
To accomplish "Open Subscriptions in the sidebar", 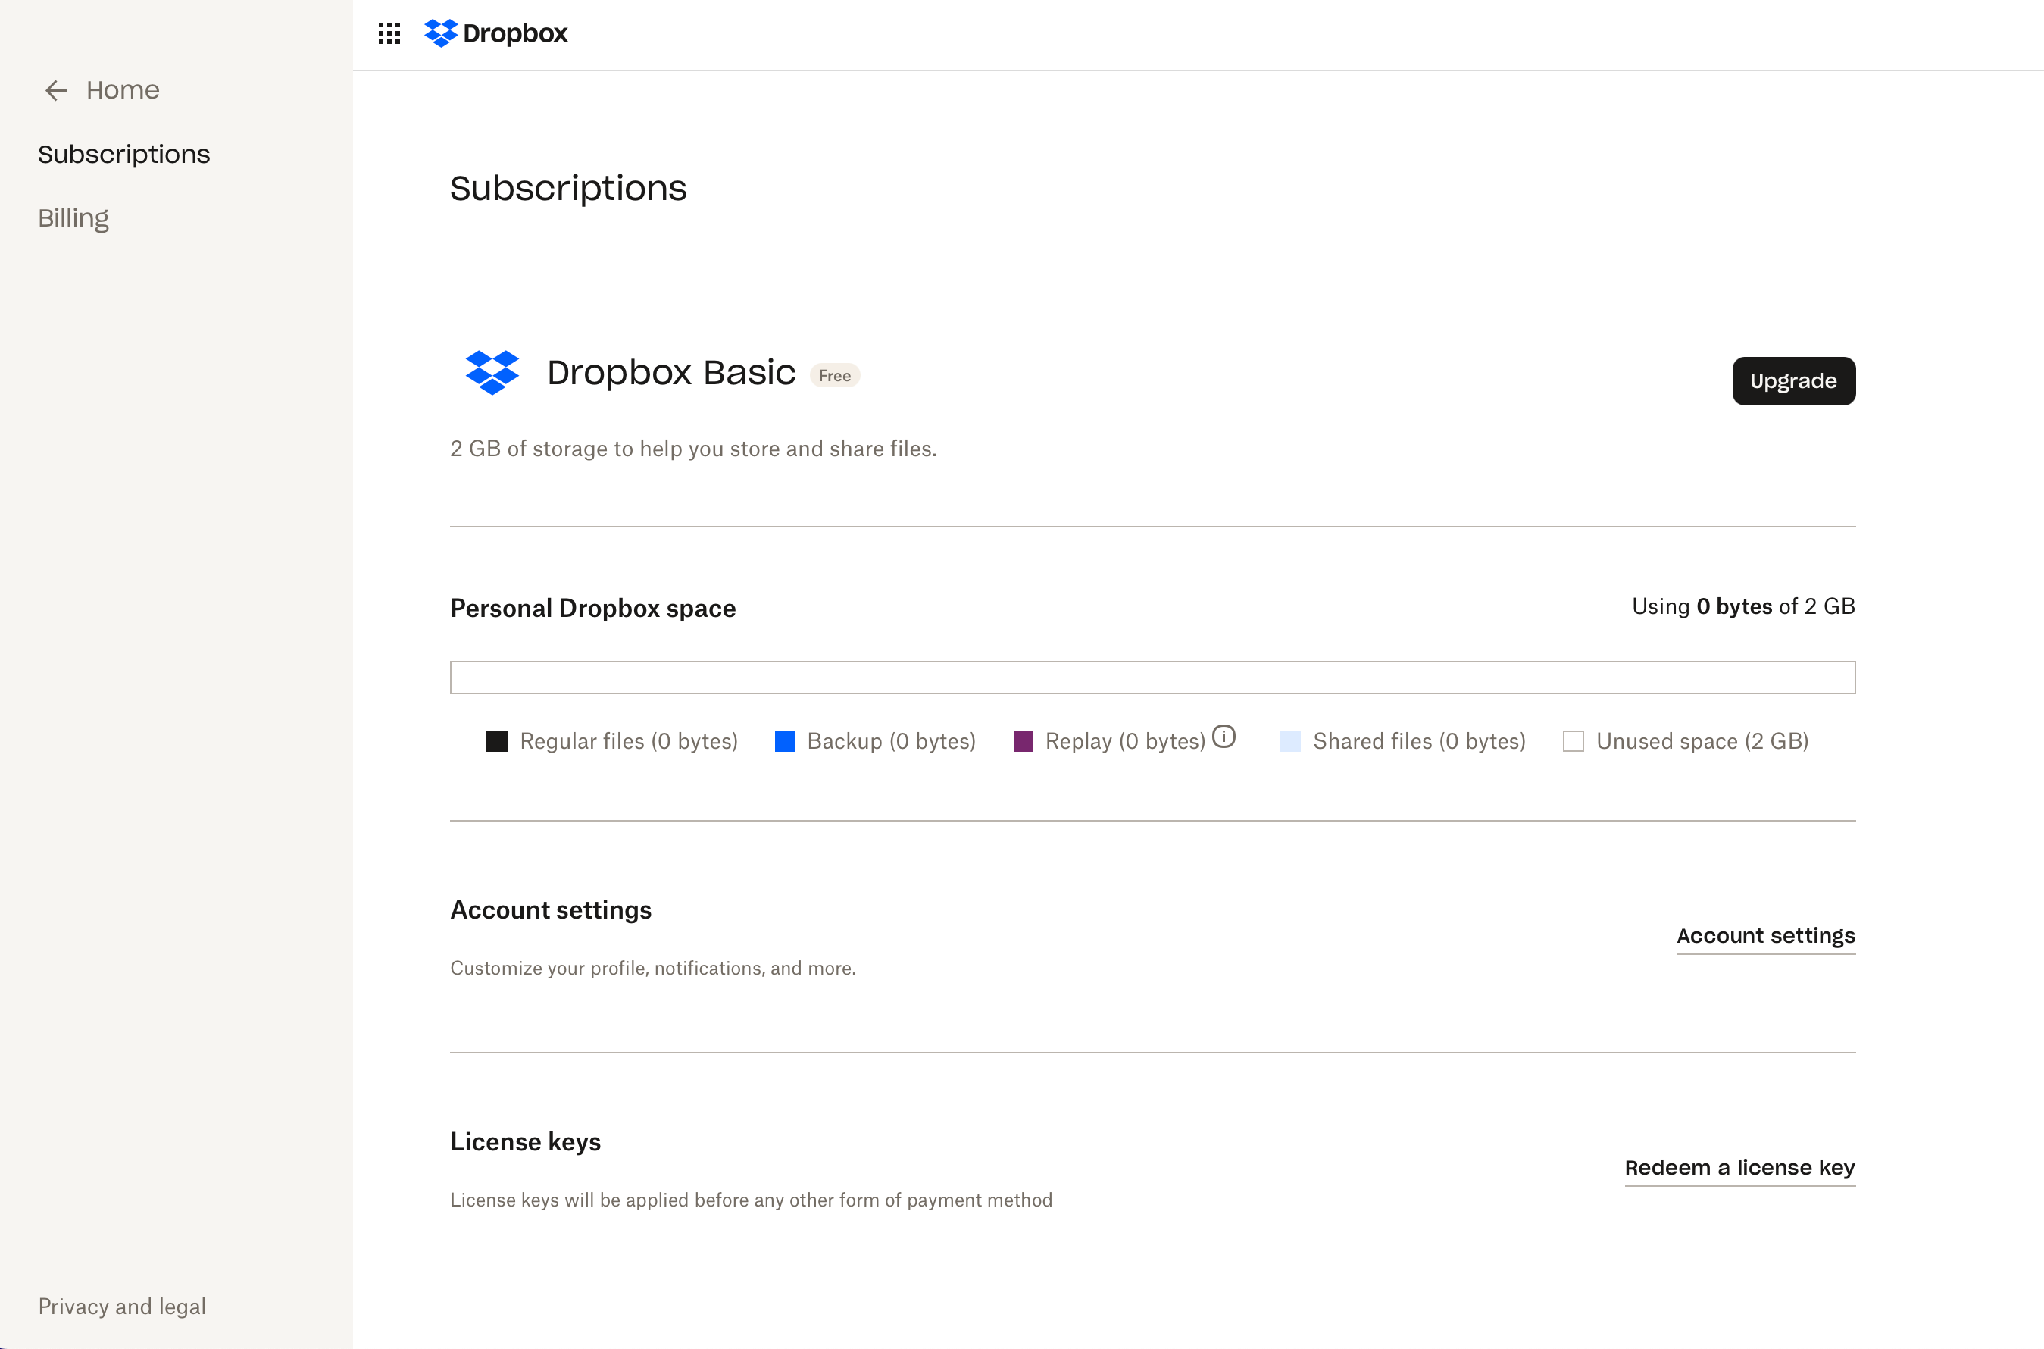I will click(123, 154).
